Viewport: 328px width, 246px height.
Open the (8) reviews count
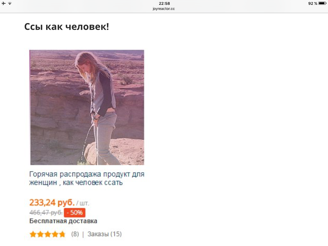point(75,234)
